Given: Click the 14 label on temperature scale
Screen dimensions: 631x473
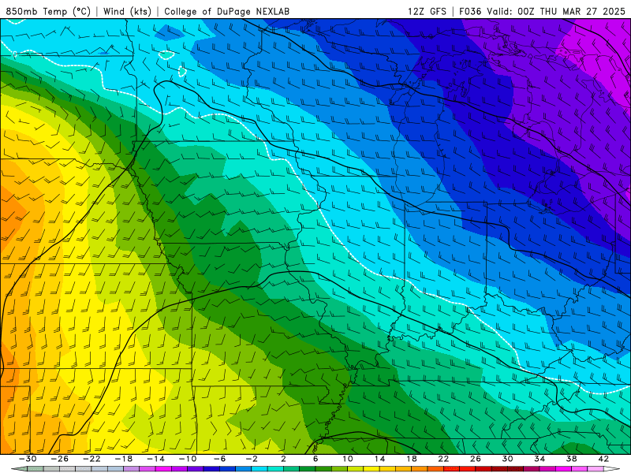Looking at the screenshot, I should coord(379,459).
